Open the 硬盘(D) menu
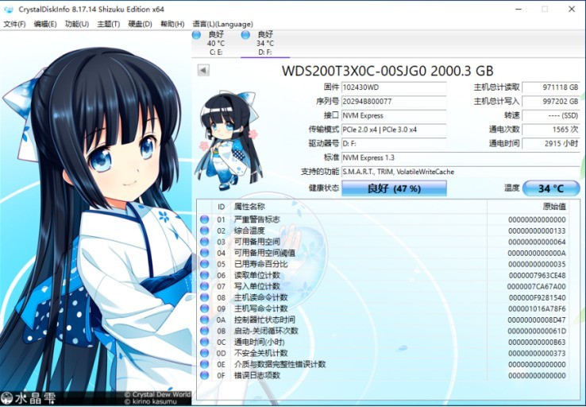Screen dimensions: 586x407 [x=140, y=25]
